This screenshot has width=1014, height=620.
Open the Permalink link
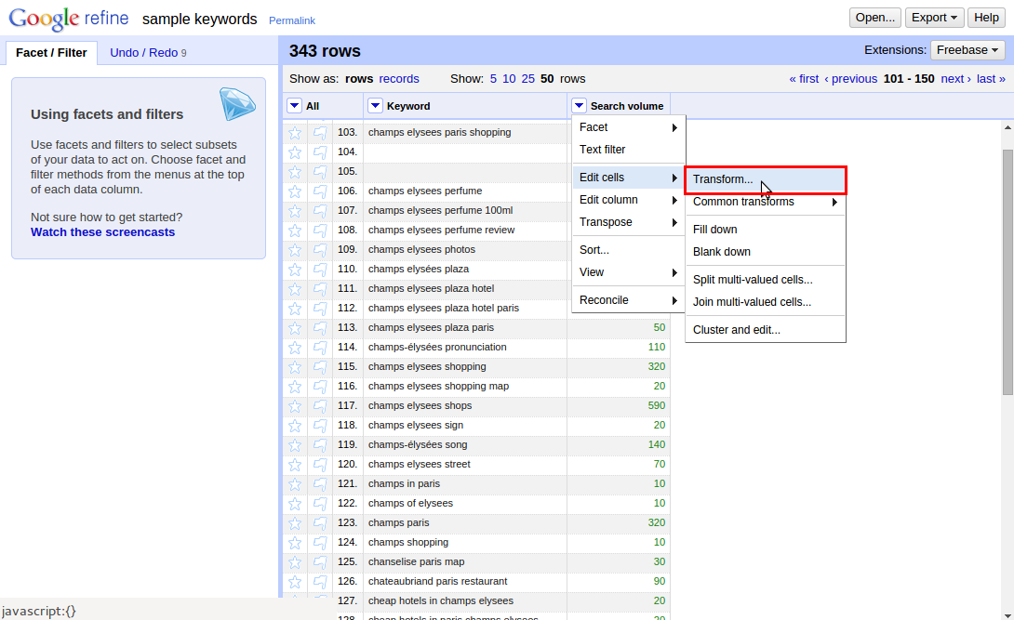292,20
